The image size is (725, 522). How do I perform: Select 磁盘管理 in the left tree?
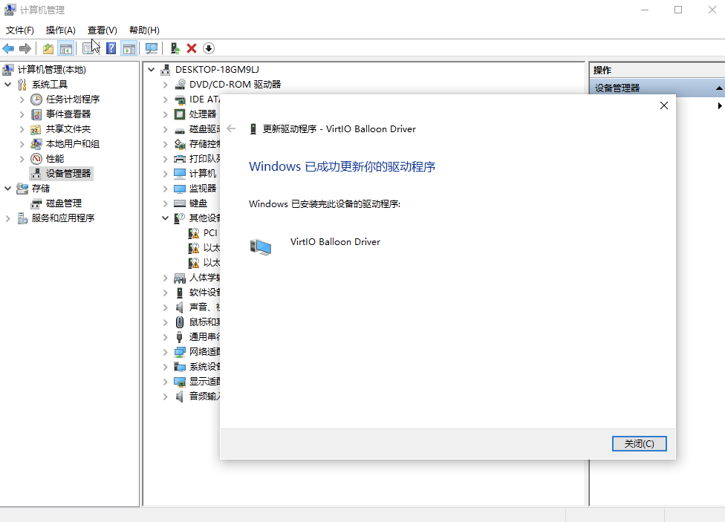pyautogui.click(x=63, y=203)
